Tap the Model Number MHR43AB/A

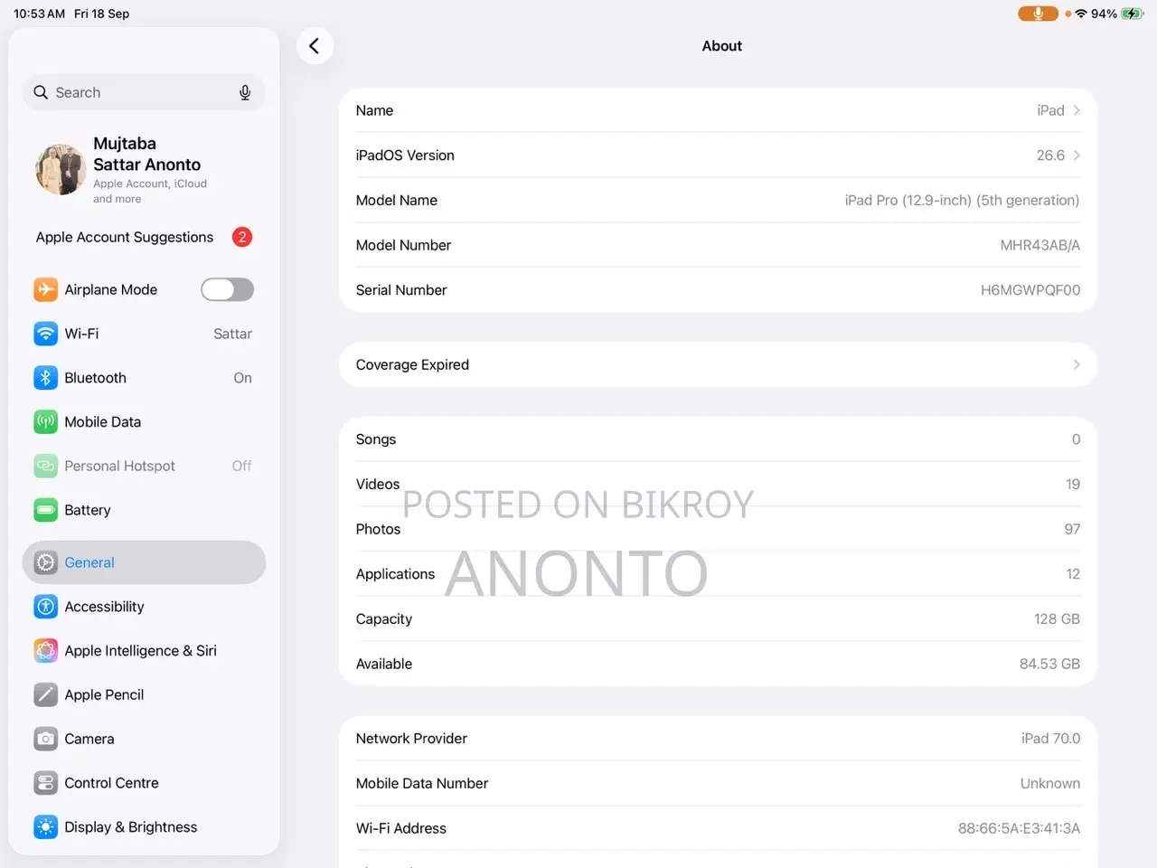pyautogui.click(x=1040, y=245)
